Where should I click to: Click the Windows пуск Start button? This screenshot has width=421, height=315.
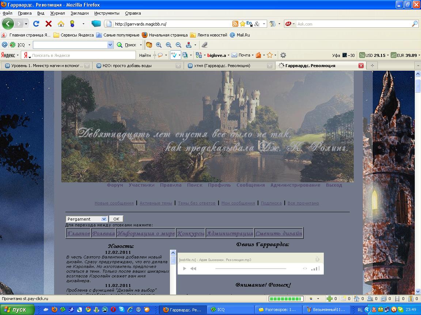(x=17, y=310)
